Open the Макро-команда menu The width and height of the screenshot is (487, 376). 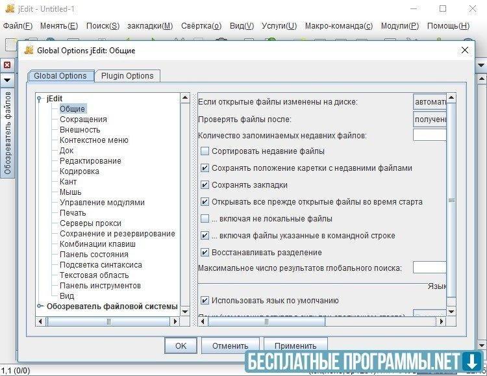point(338,26)
